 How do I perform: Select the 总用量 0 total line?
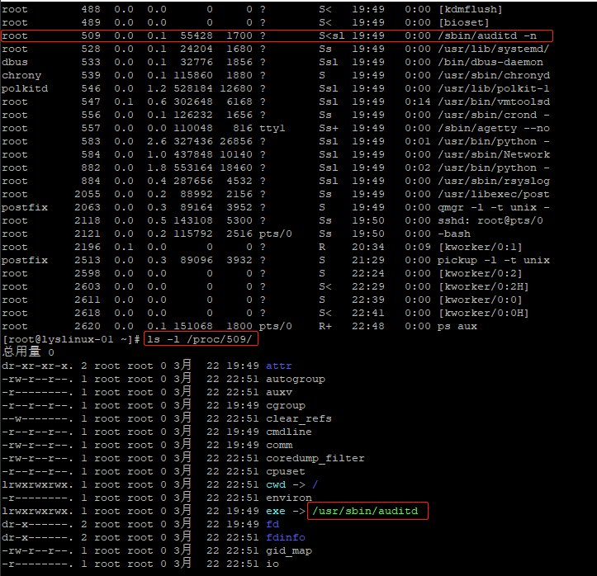[28, 352]
